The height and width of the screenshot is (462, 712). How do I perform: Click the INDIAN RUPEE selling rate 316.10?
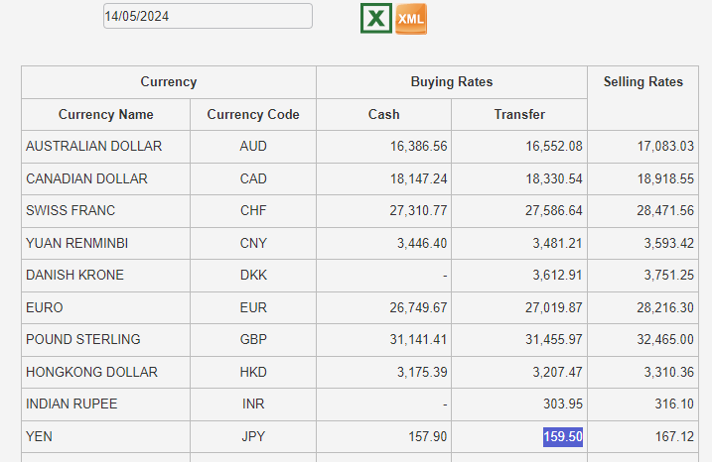click(673, 404)
